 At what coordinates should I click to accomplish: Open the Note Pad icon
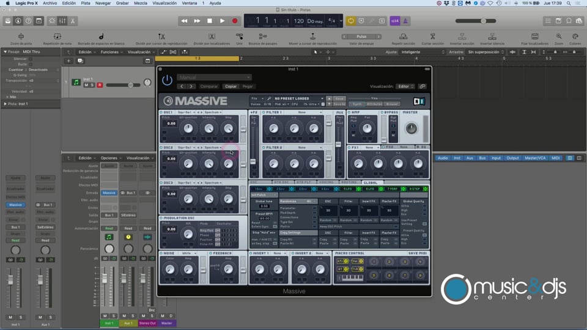coord(558,21)
